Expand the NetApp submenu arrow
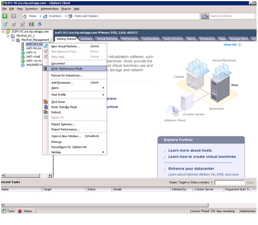Screen dimensions: 258x225 coord(103,152)
